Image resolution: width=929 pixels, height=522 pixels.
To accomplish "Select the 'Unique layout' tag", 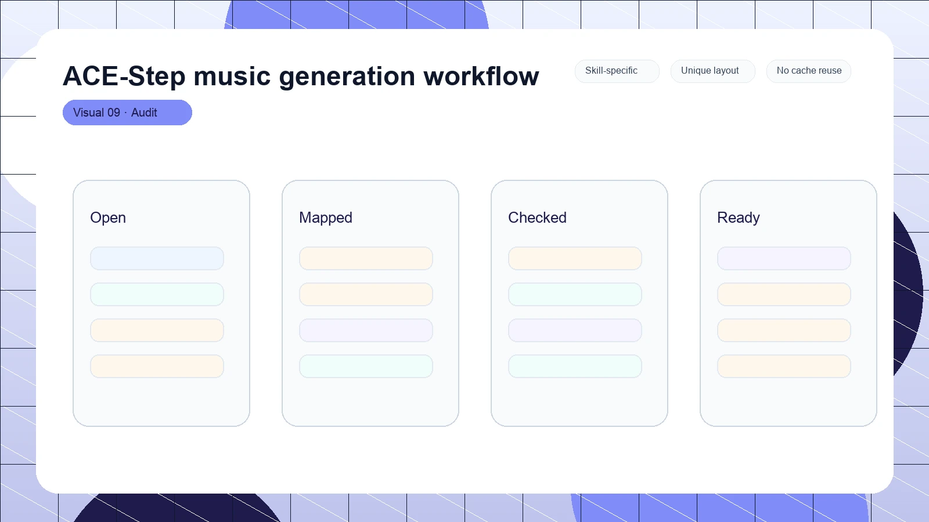I will (713, 71).
